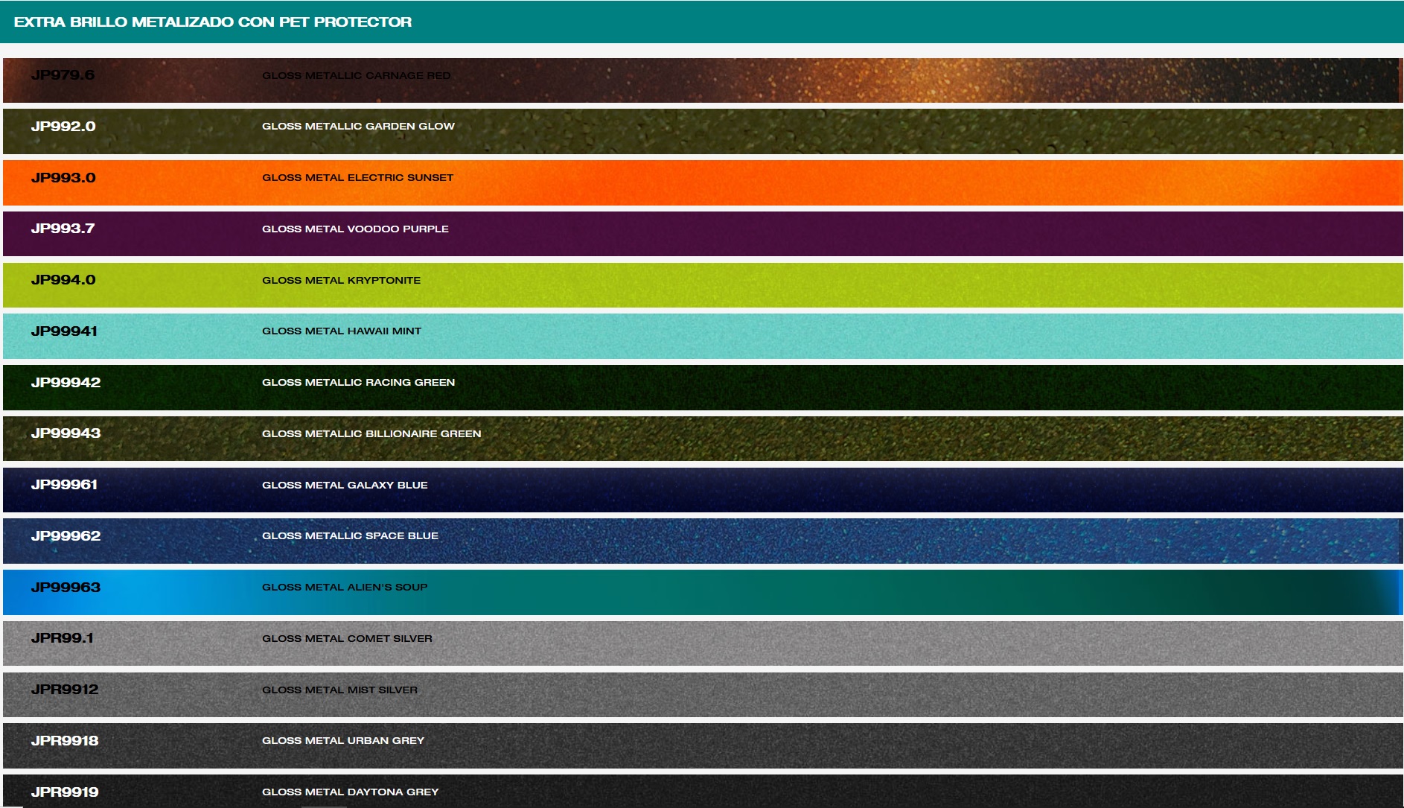Select the Daytona Grey color swatch
The width and height of the screenshot is (1404, 808).
pos(702,792)
